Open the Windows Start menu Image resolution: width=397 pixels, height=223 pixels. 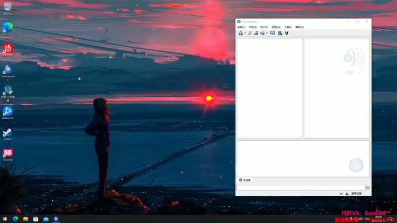(5, 219)
